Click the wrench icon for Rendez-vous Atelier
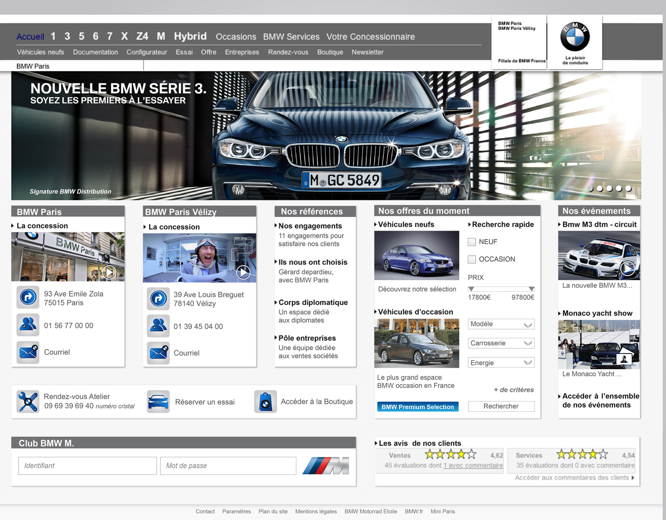666x520 pixels. [28, 401]
